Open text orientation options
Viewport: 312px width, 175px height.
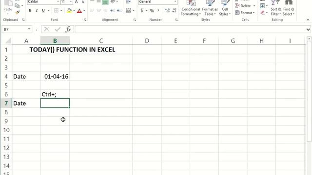(x=114, y=2)
